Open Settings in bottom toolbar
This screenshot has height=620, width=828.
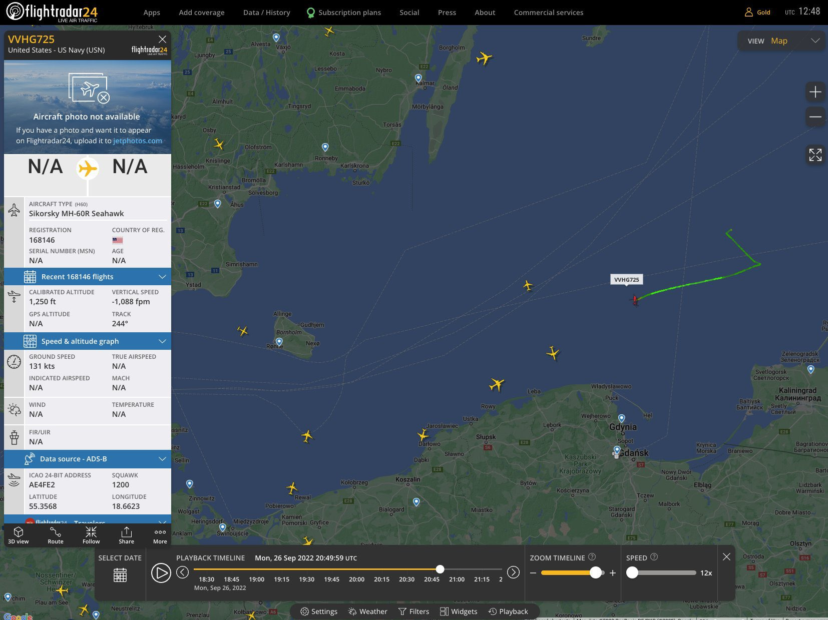319,611
